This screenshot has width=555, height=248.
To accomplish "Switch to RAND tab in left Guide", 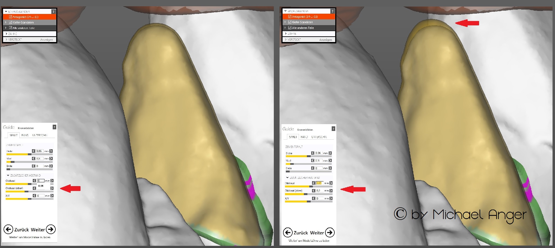I will [x=25, y=135].
